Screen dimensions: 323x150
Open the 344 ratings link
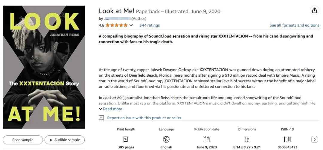coord(150,25)
